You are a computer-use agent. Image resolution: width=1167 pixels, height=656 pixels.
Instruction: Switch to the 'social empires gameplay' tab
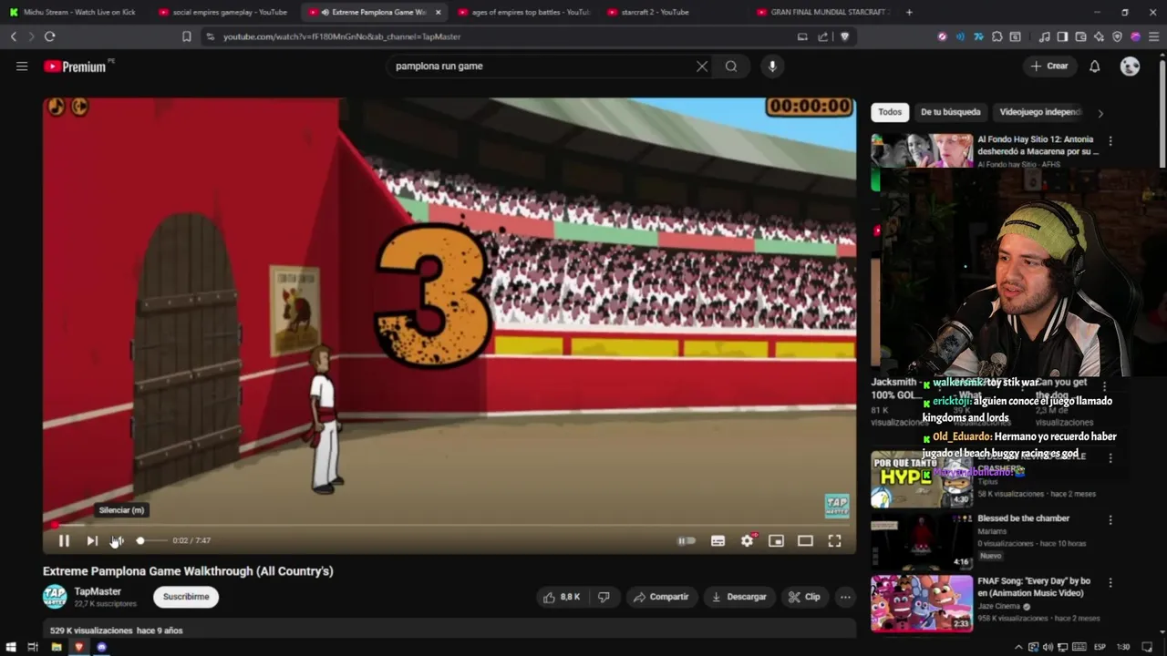tap(223, 12)
